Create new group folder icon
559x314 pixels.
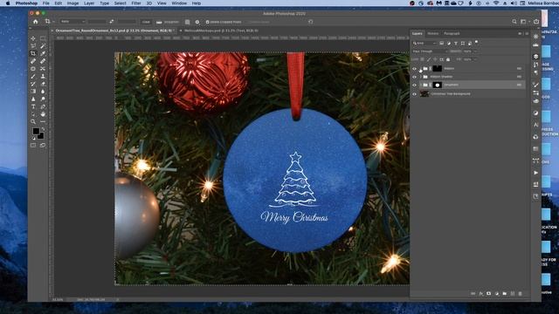coord(505,294)
